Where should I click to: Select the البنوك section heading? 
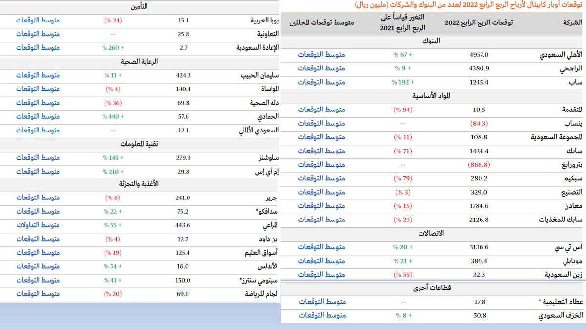(430, 41)
